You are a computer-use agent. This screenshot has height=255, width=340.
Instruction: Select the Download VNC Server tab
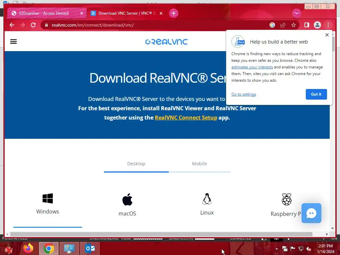(x=127, y=13)
